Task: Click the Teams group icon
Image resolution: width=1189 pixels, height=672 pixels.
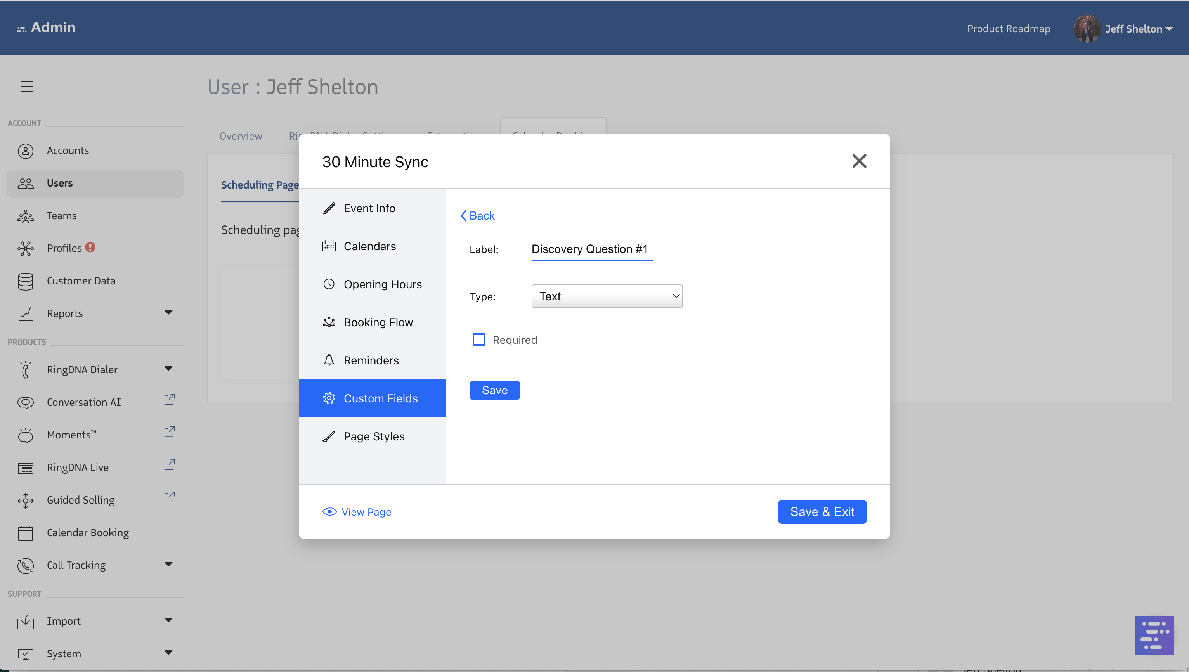Action: (25, 216)
